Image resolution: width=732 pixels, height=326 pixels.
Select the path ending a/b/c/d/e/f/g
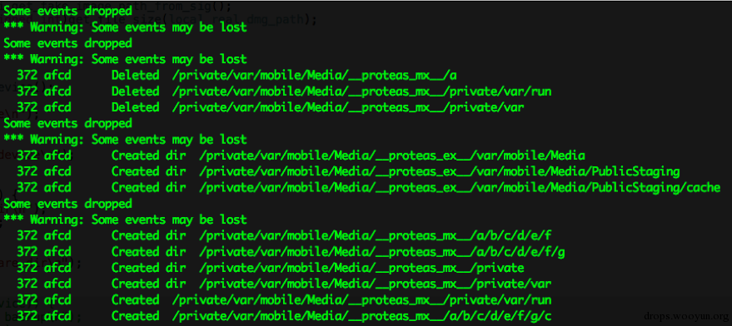(x=382, y=252)
